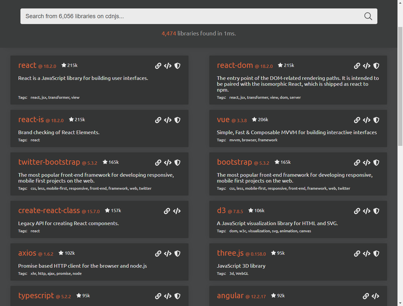Copy script tag icon for create-react-class
403x306 pixels.
point(177,211)
